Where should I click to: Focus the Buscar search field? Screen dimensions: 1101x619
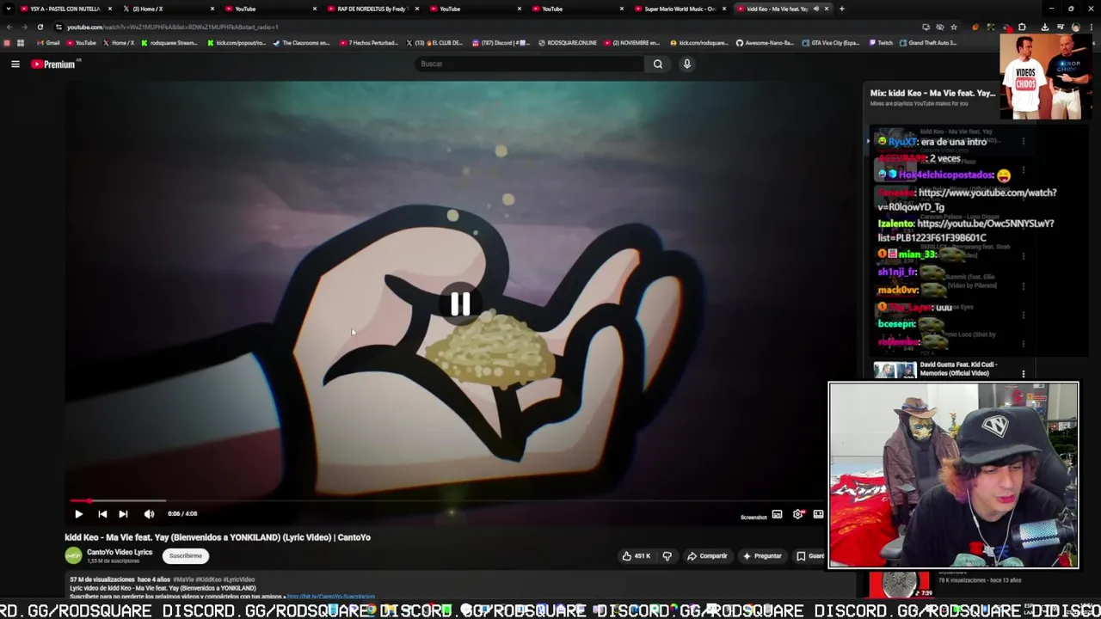529,64
